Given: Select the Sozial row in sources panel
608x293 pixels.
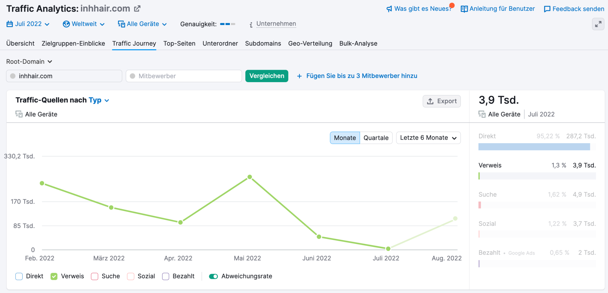Looking at the screenshot, I should [537, 229].
